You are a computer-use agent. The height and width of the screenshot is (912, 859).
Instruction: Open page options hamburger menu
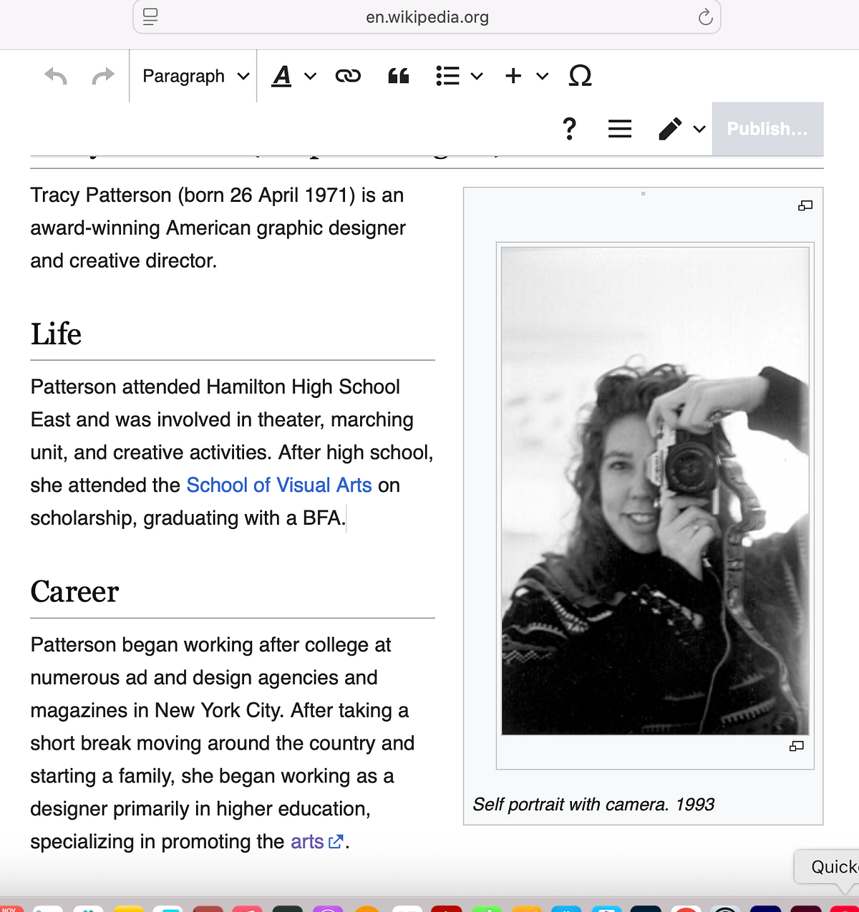pyautogui.click(x=620, y=129)
